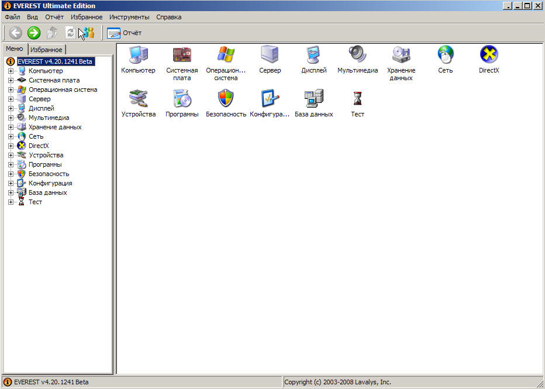The height and width of the screenshot is (389, 545).
Task: Expand the Сеть tree node
Action: (x=11, y=137)
